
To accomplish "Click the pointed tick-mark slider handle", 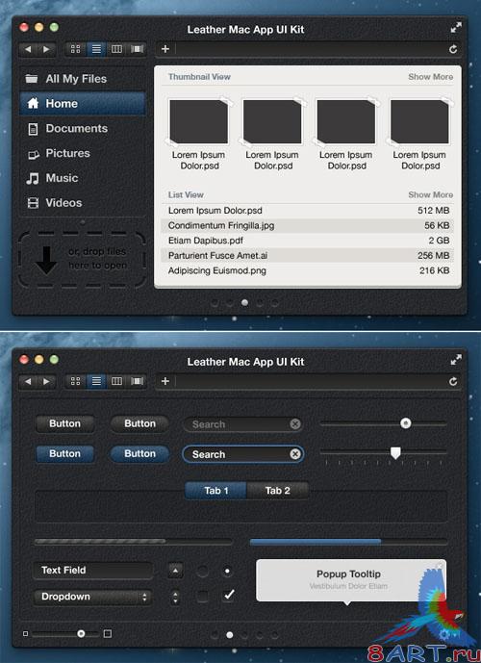I will 395,453.
